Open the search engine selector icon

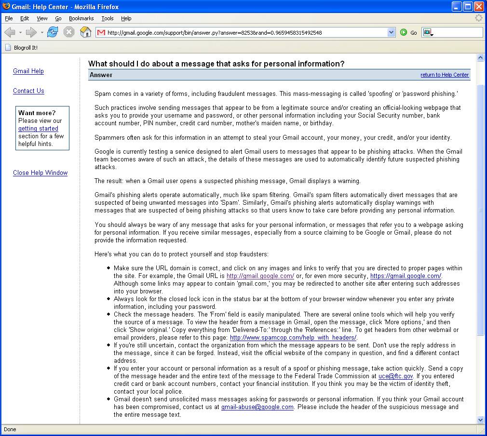428,32
